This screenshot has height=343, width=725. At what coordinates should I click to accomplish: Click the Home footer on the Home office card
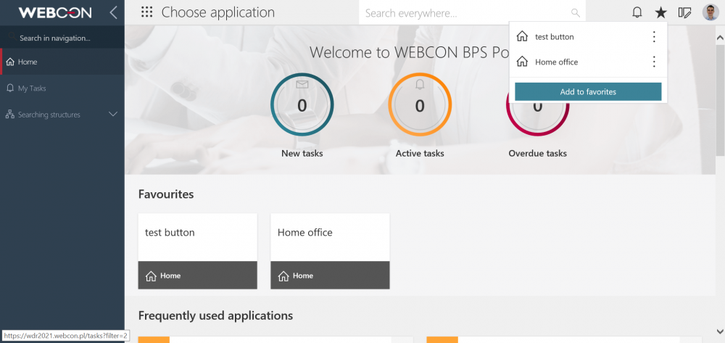[330, 276]
